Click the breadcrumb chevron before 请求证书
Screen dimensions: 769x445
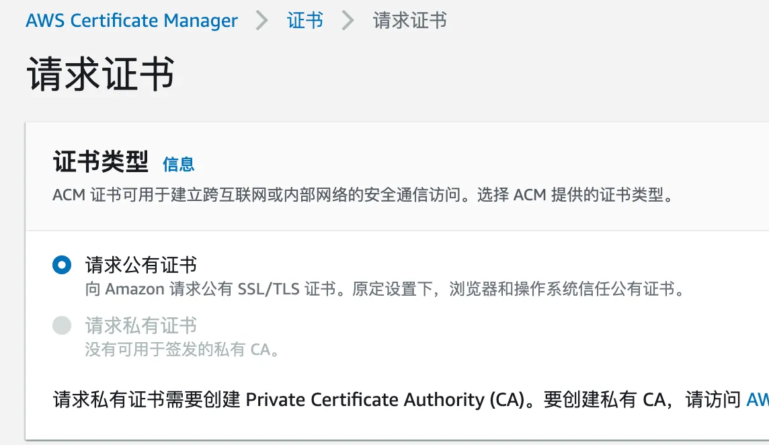pos(348,21)
